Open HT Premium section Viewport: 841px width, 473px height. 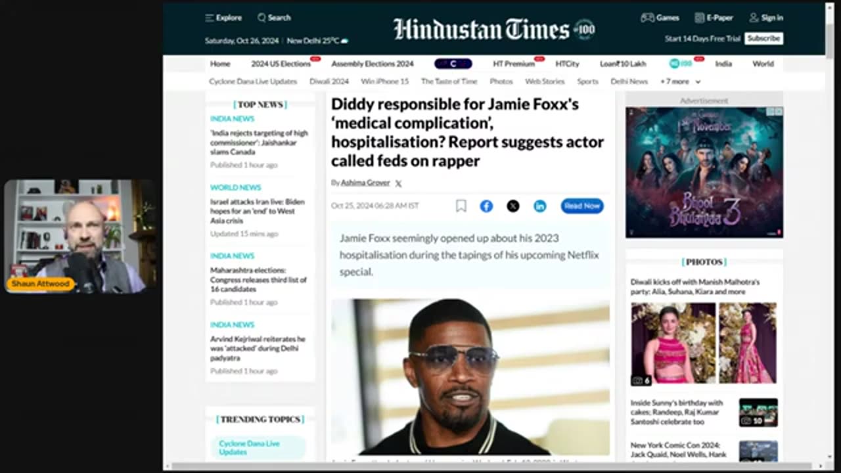click(514, 64)
